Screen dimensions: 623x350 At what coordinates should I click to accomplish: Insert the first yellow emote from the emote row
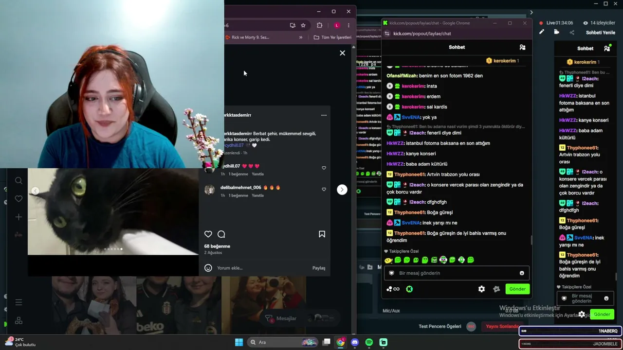point(388,260)
